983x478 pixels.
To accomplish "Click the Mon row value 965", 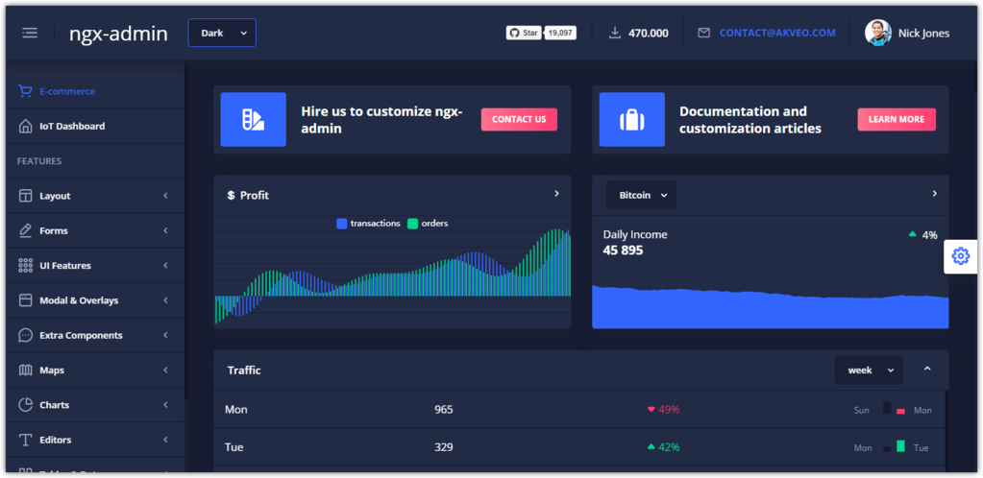I will pos(444,410).
